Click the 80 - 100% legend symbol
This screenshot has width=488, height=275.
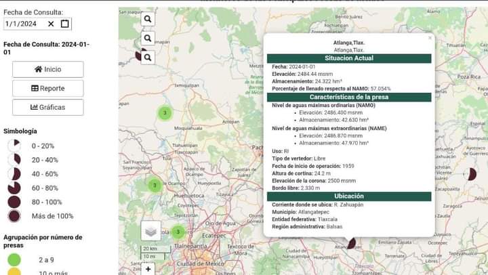[x=14, y=202]
